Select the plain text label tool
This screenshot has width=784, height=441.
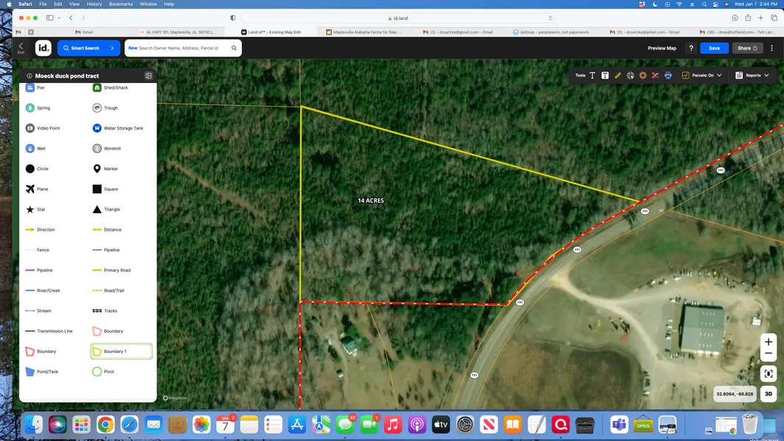[x=593, y=75]
